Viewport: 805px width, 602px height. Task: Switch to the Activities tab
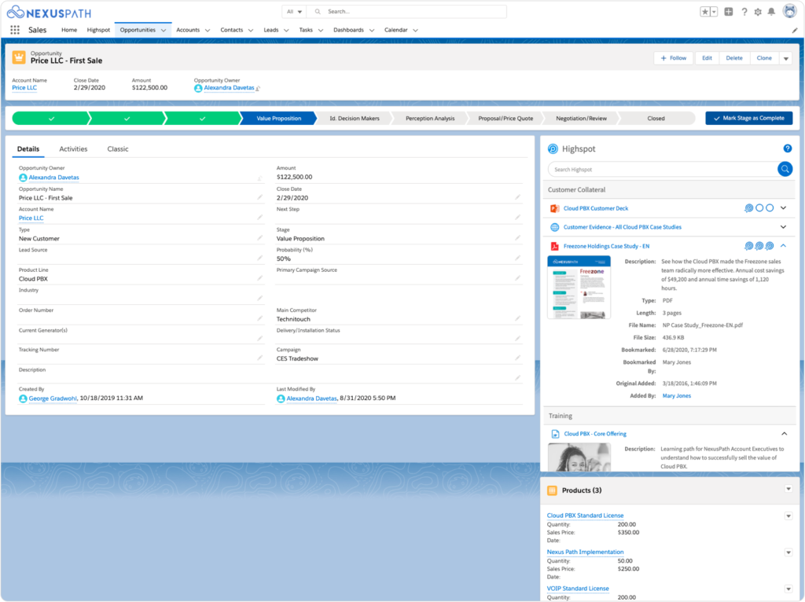(73, 149)
